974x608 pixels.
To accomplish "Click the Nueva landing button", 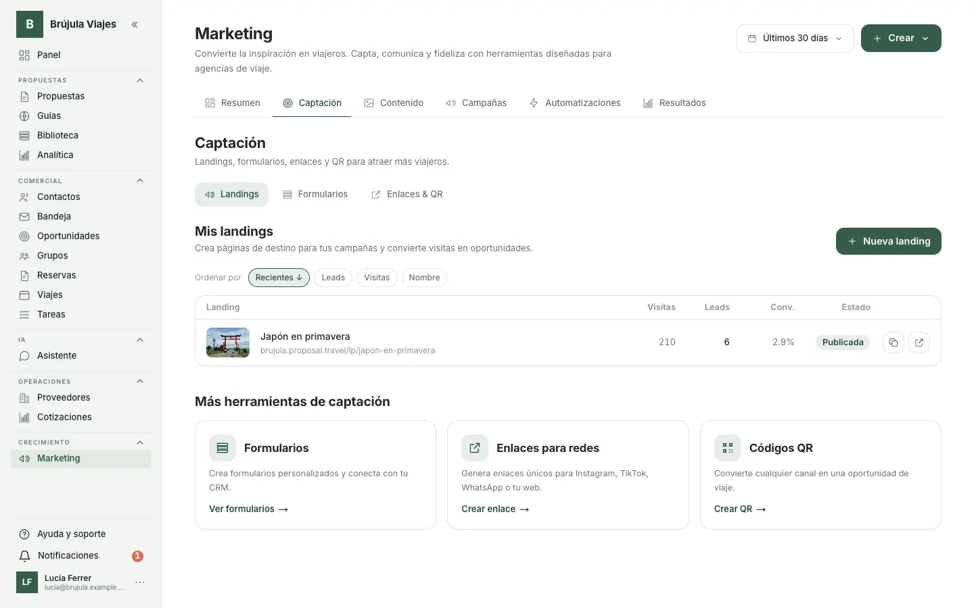I will click(889, 241).
